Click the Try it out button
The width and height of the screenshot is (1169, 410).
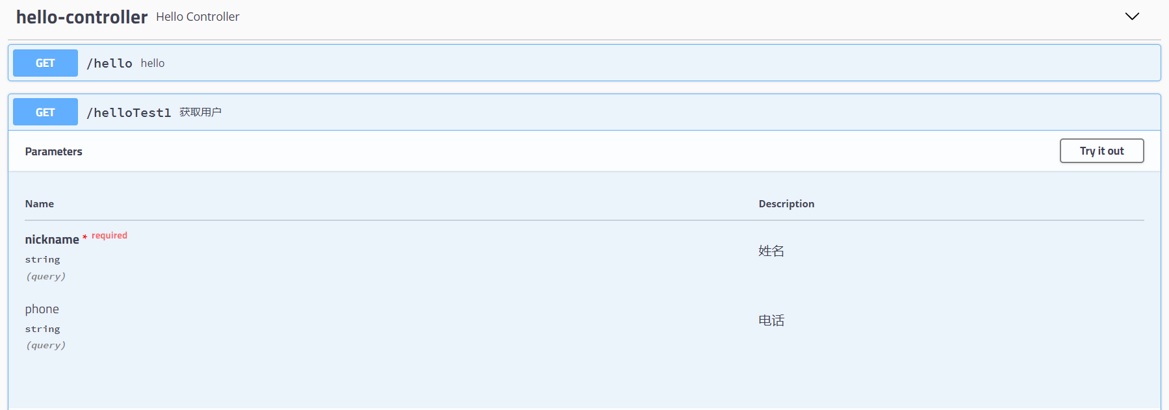click(1101, 151)
